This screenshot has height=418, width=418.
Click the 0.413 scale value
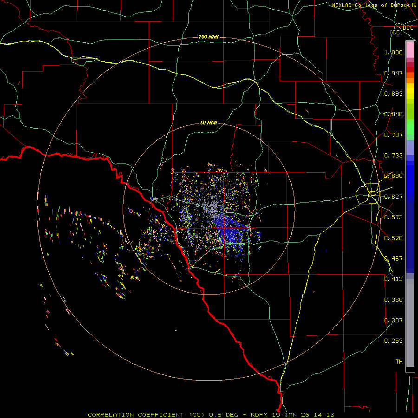coord(393,279)
